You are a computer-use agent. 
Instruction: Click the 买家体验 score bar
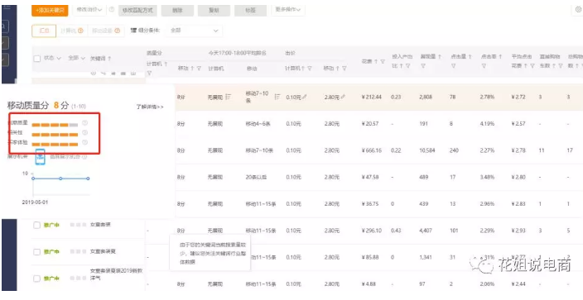point(55,144)
